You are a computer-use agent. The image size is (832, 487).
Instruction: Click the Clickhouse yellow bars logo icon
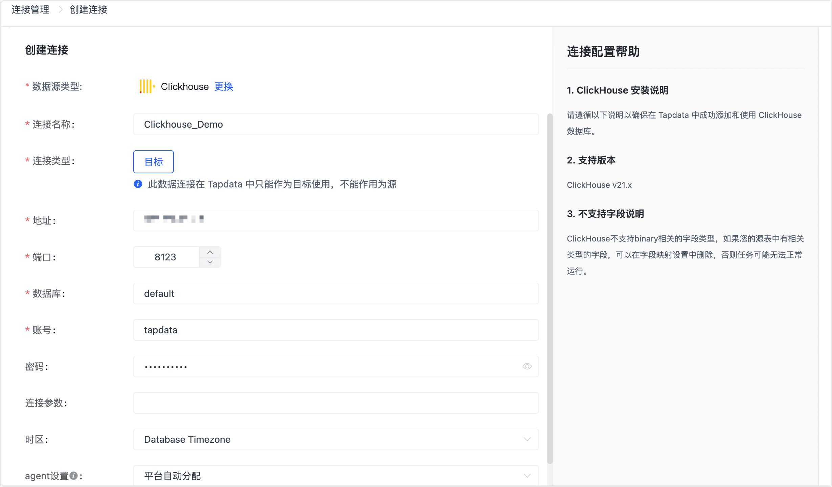click(x=147, y=86)
